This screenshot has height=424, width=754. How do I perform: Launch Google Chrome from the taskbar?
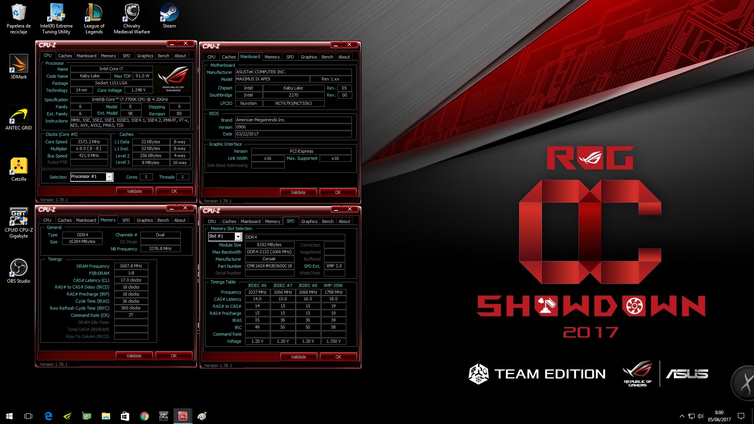point(144,416)
